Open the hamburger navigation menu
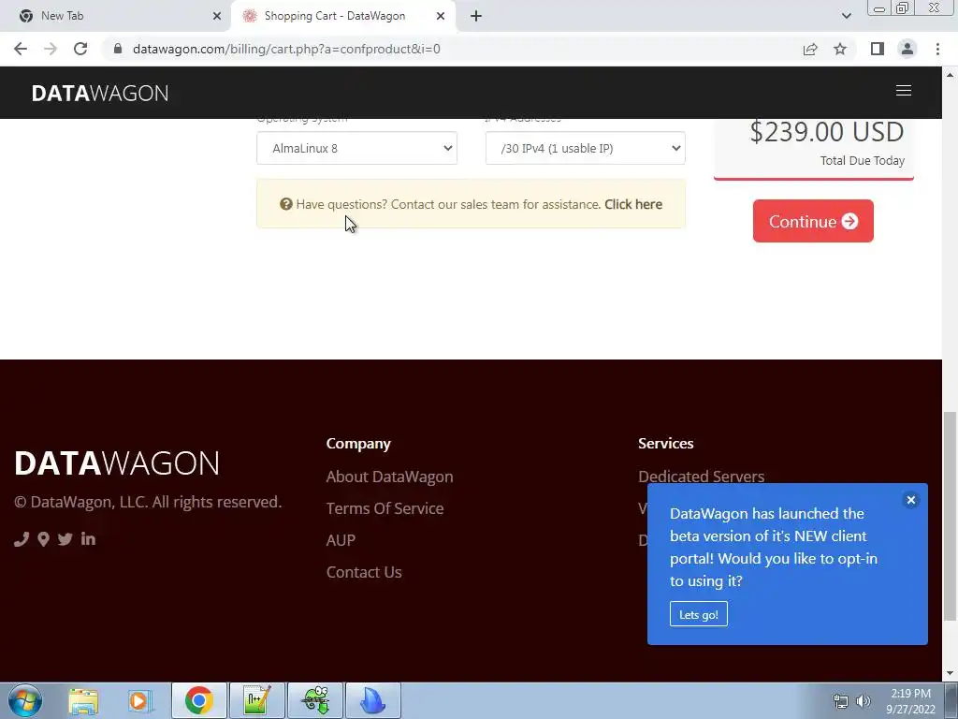 point(903,91)
